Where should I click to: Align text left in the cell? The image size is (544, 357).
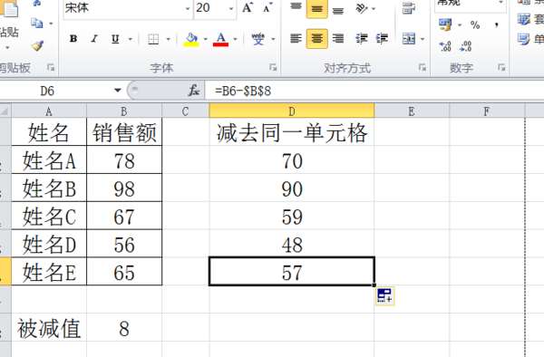click(x=296, y=38)
